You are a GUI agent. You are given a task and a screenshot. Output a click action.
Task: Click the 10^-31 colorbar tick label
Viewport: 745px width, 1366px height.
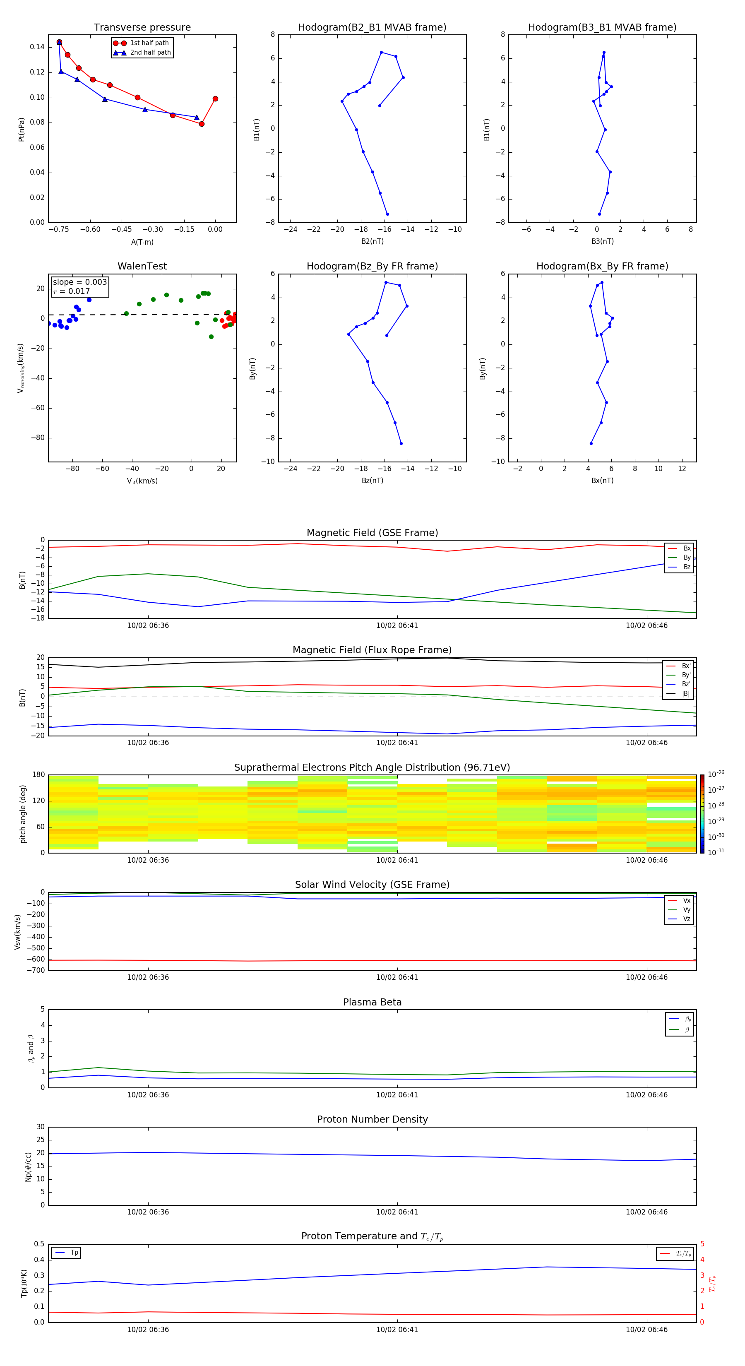pyautogui.click(x=716, y=852)
